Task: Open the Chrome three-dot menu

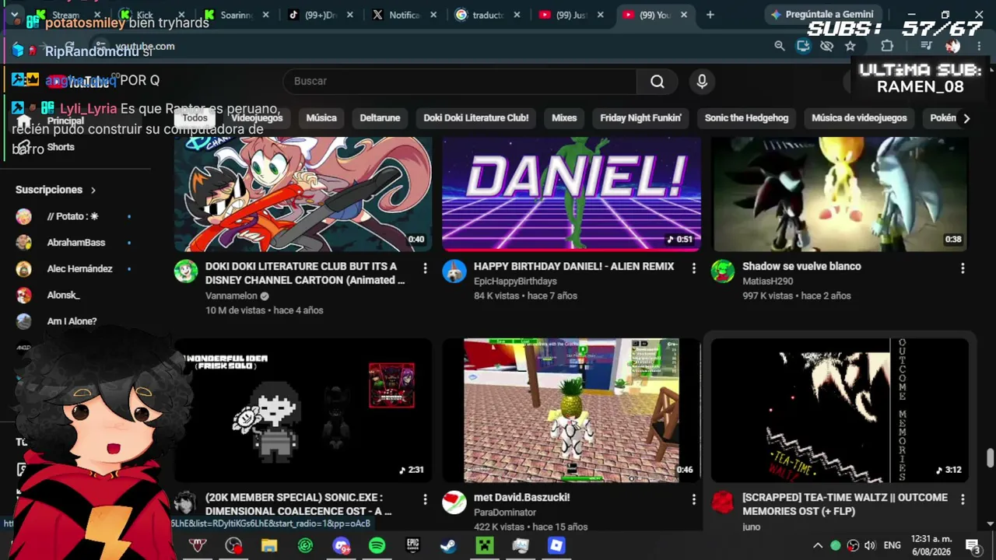Action: click(x=979, y=46)
